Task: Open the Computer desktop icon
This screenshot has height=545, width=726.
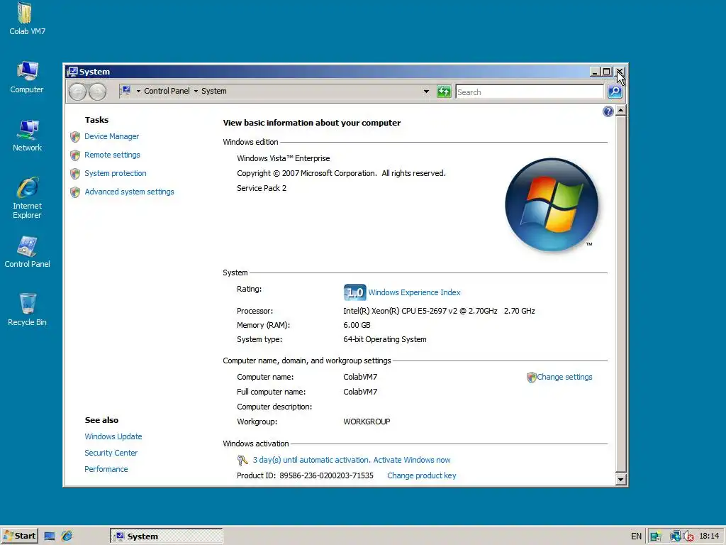Action: click(27, 77)
